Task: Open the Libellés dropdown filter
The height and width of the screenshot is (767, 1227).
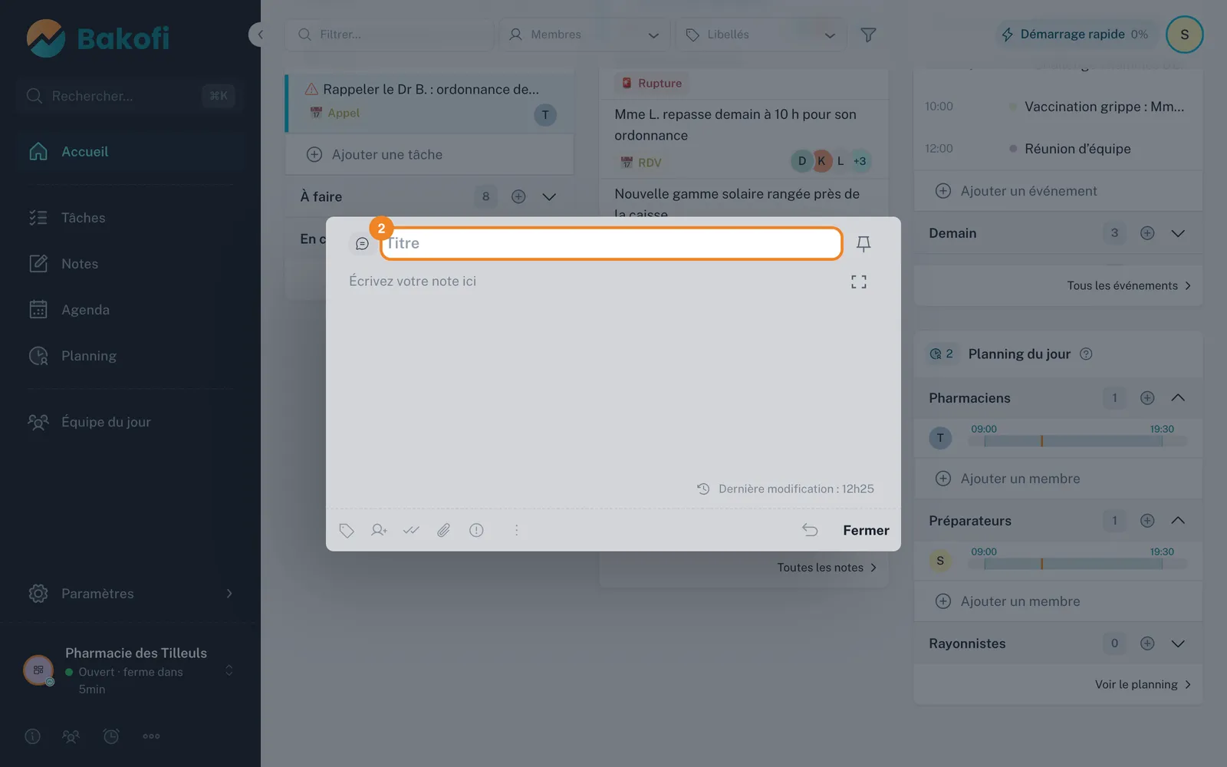Action: (x=761, y=35)
